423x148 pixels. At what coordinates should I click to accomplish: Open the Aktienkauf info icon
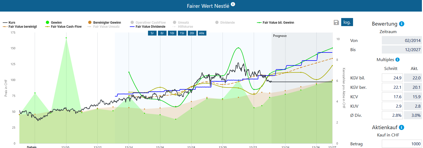click(401, 127)
